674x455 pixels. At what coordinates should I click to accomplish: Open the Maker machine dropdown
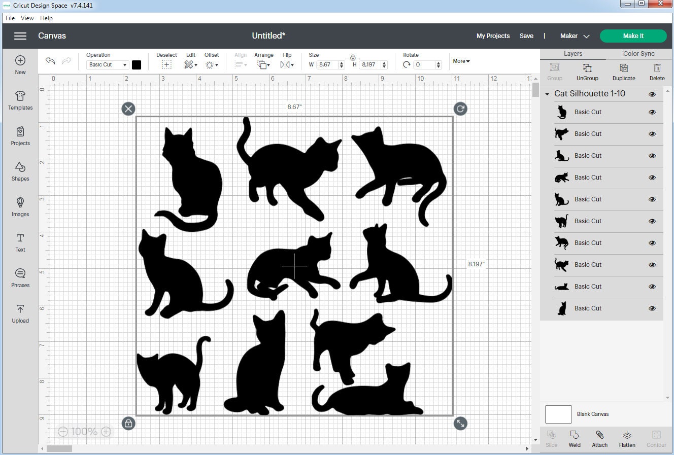pos(574,36)
